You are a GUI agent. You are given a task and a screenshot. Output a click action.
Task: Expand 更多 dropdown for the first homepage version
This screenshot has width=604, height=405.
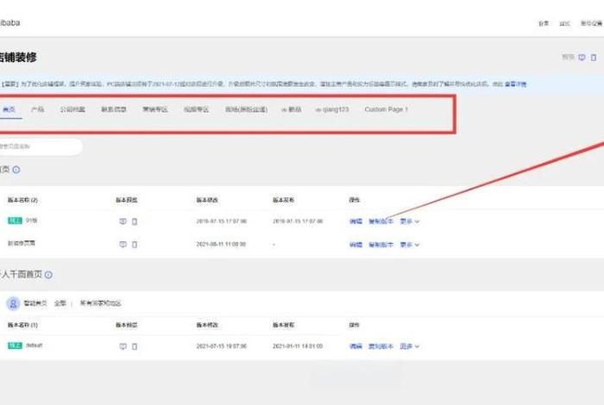click(x=410, y=221)
